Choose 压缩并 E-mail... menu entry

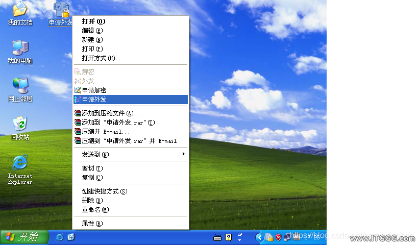click(x=131, y=132)
